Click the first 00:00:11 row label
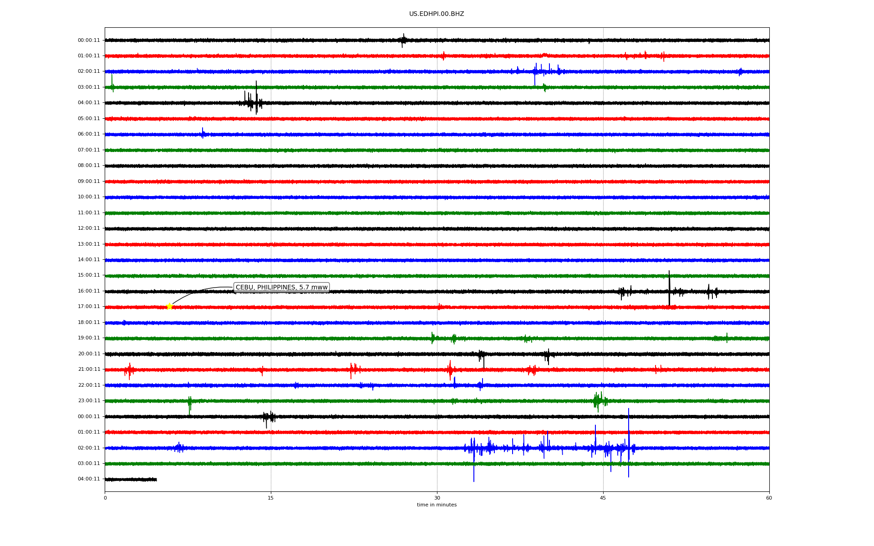 coord(89,40)
